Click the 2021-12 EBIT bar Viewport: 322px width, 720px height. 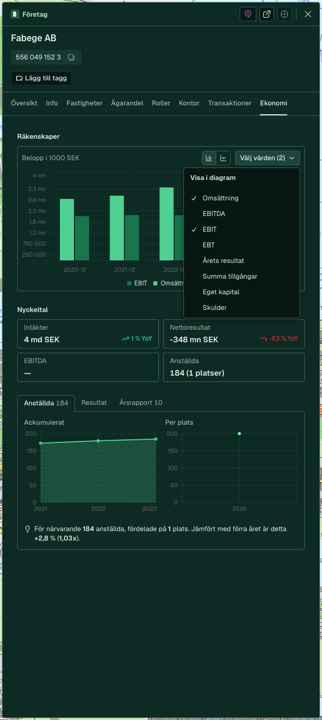coord(132,238)
